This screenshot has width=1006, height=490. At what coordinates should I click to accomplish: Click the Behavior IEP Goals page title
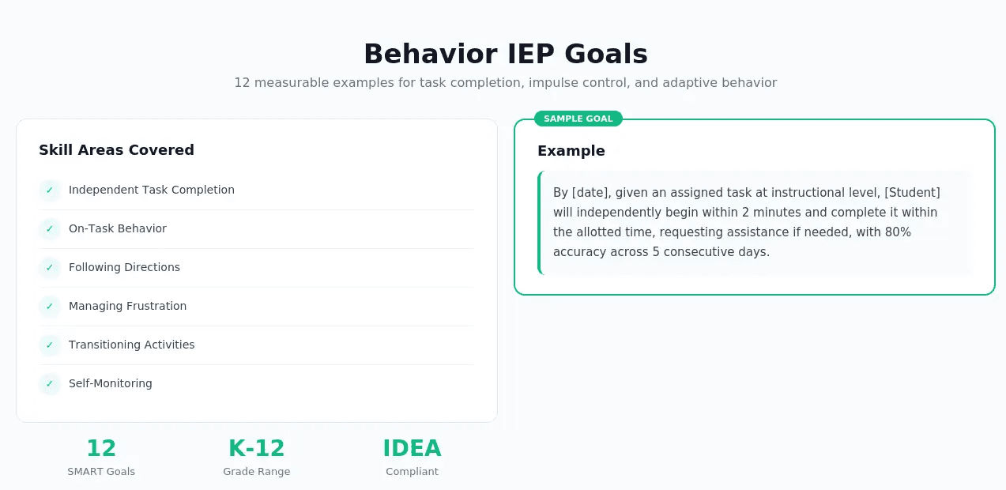click(x=505, y=53)
